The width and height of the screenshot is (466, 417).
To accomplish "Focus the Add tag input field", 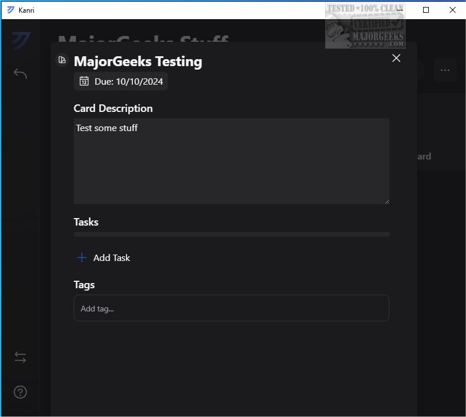I will (x=231, y=308).
